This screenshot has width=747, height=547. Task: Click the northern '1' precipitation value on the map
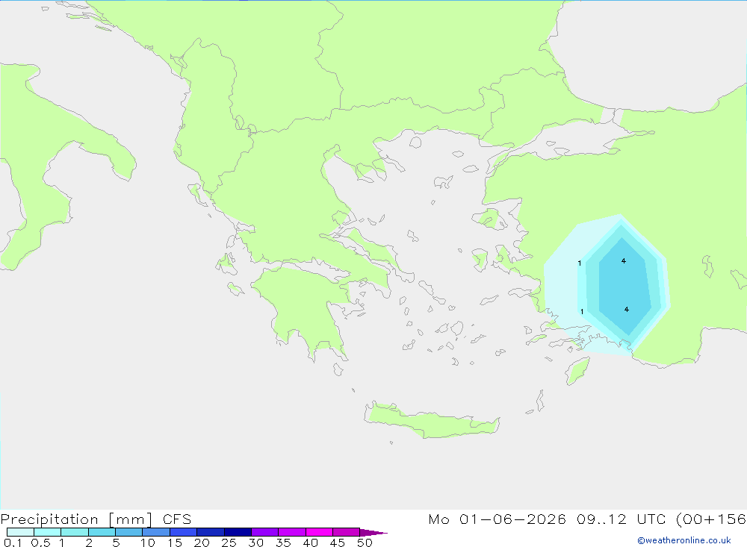pyautogui.click(x=580, y=263)
